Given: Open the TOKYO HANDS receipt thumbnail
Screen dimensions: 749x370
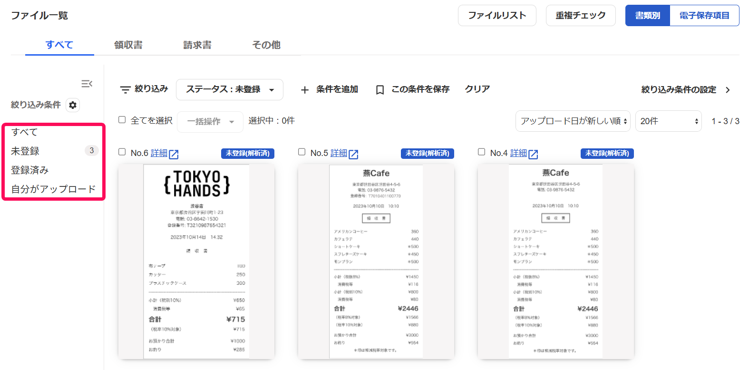Looking at the screenshot, I should (x=196, y=262).
